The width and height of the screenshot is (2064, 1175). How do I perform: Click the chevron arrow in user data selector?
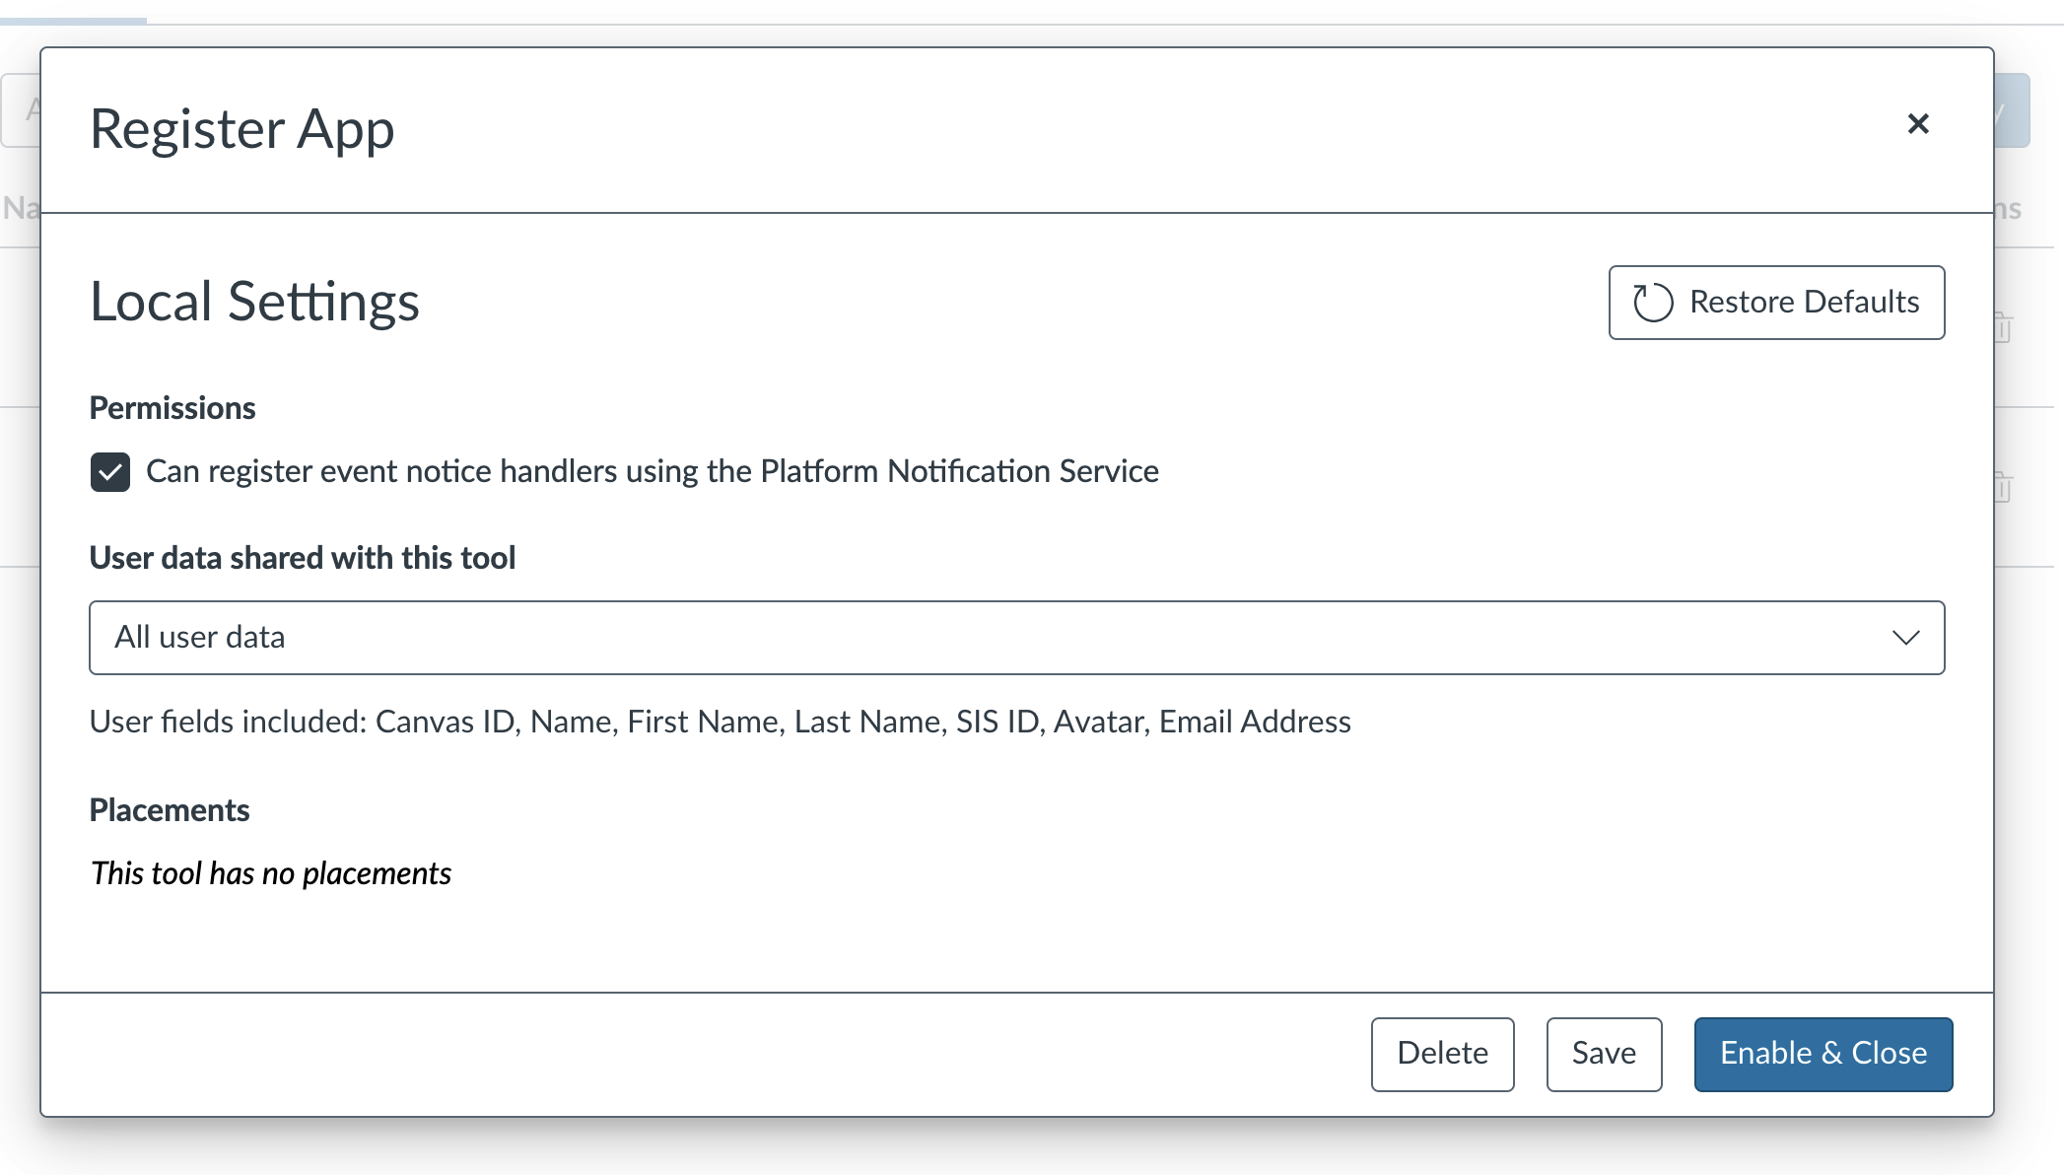point(1905,638)
